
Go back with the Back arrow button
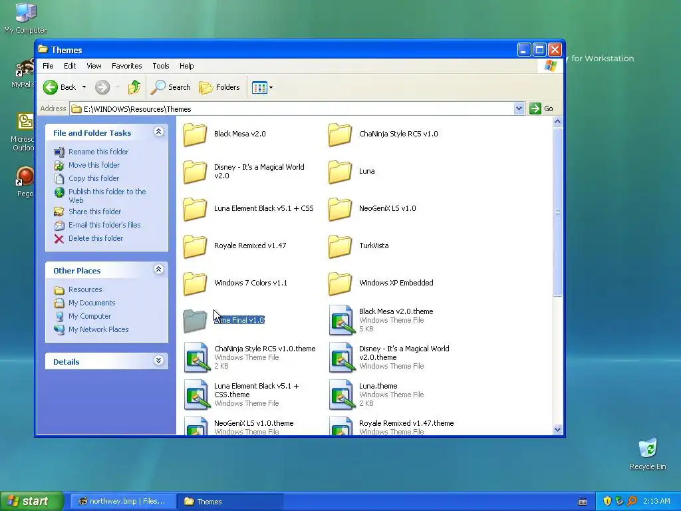click(x=59, y=87)
